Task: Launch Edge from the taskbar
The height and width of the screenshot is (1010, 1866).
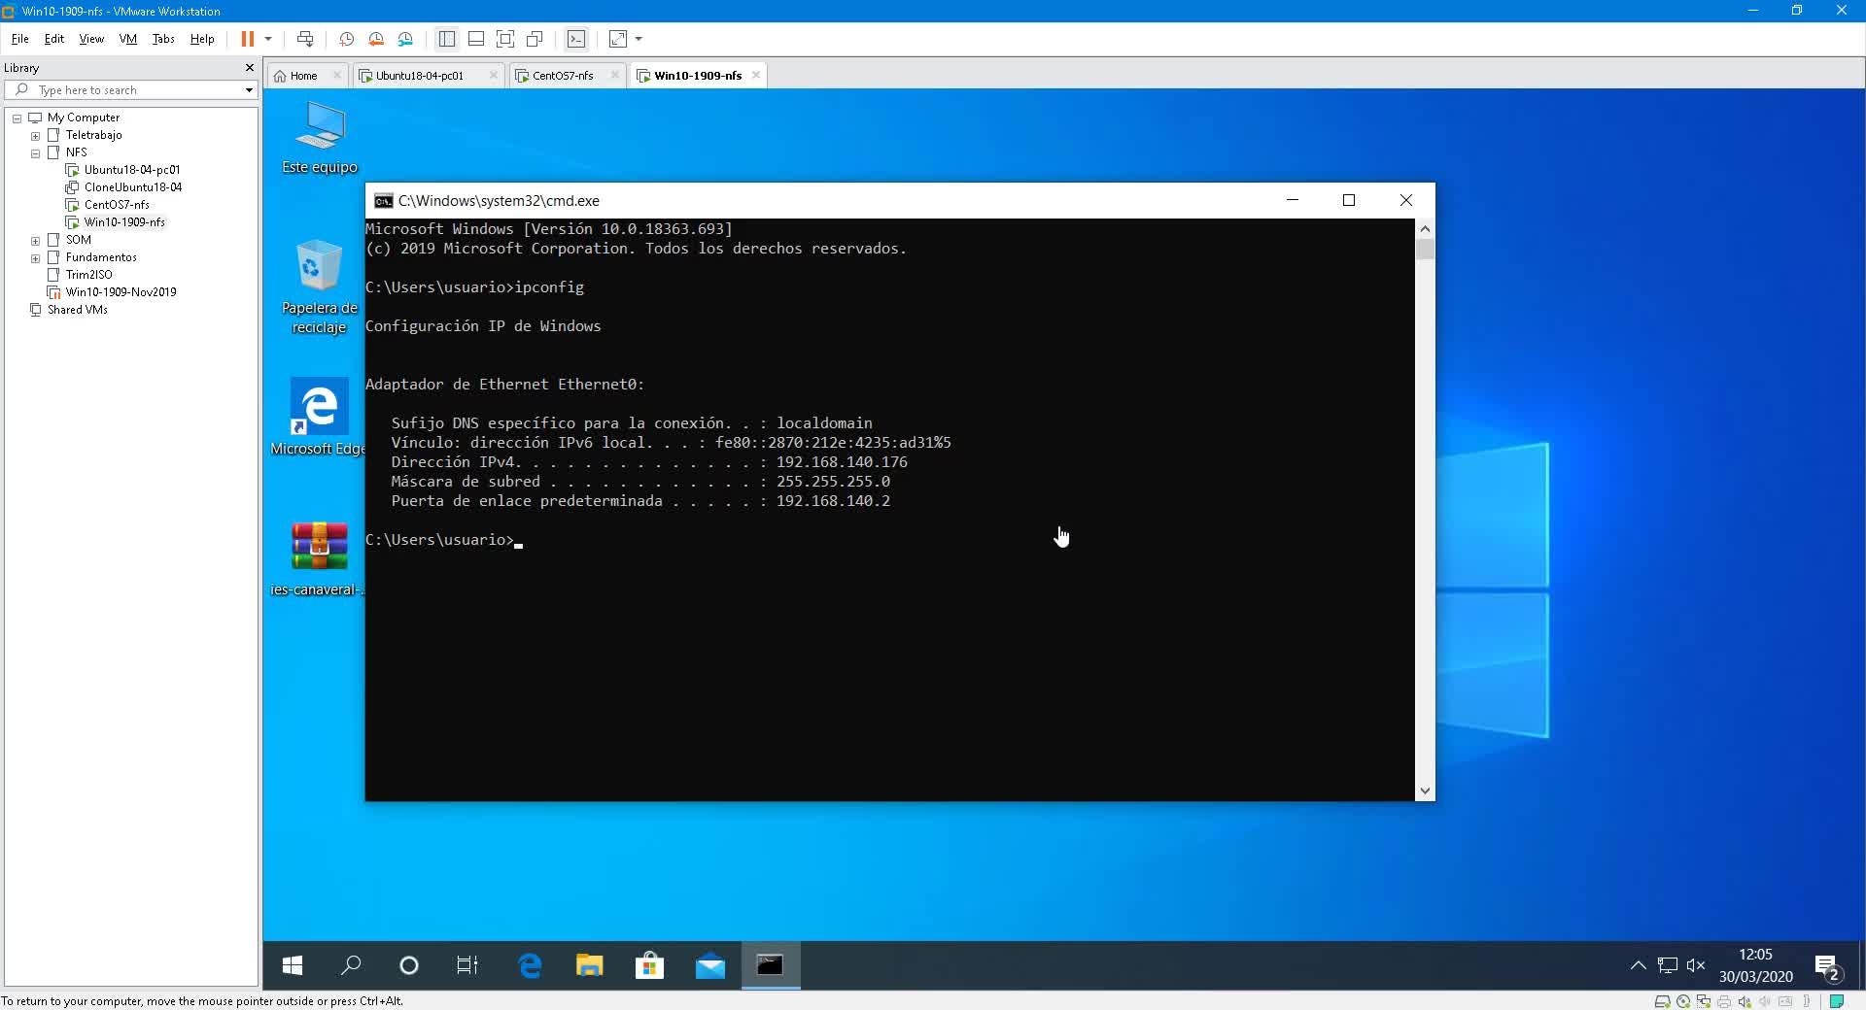Action: [x=530, y=965]
